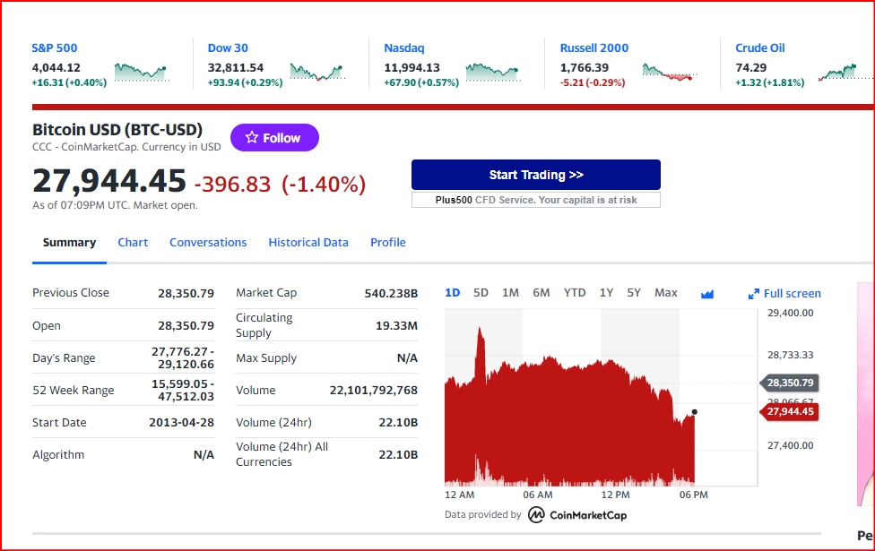Image resolution: width=875 pixels, height=551 pixels.
Task: Click the Volume value 22,101,792,768
Action: 373,391
